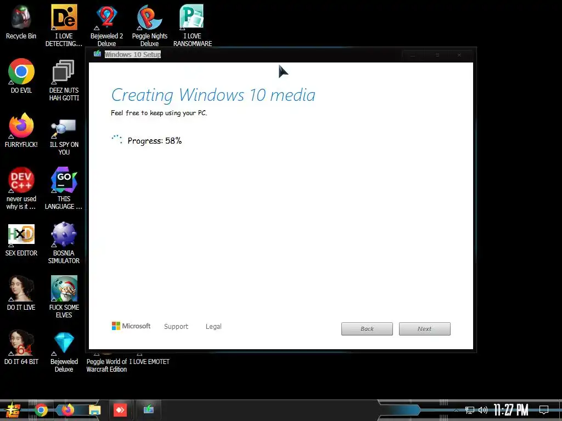
Task: Open File Explorer from the taskbar
Action: (x=94, y=410)
